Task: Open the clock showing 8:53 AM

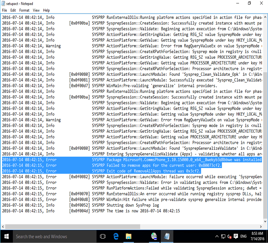Action: [x=257, y=236]
